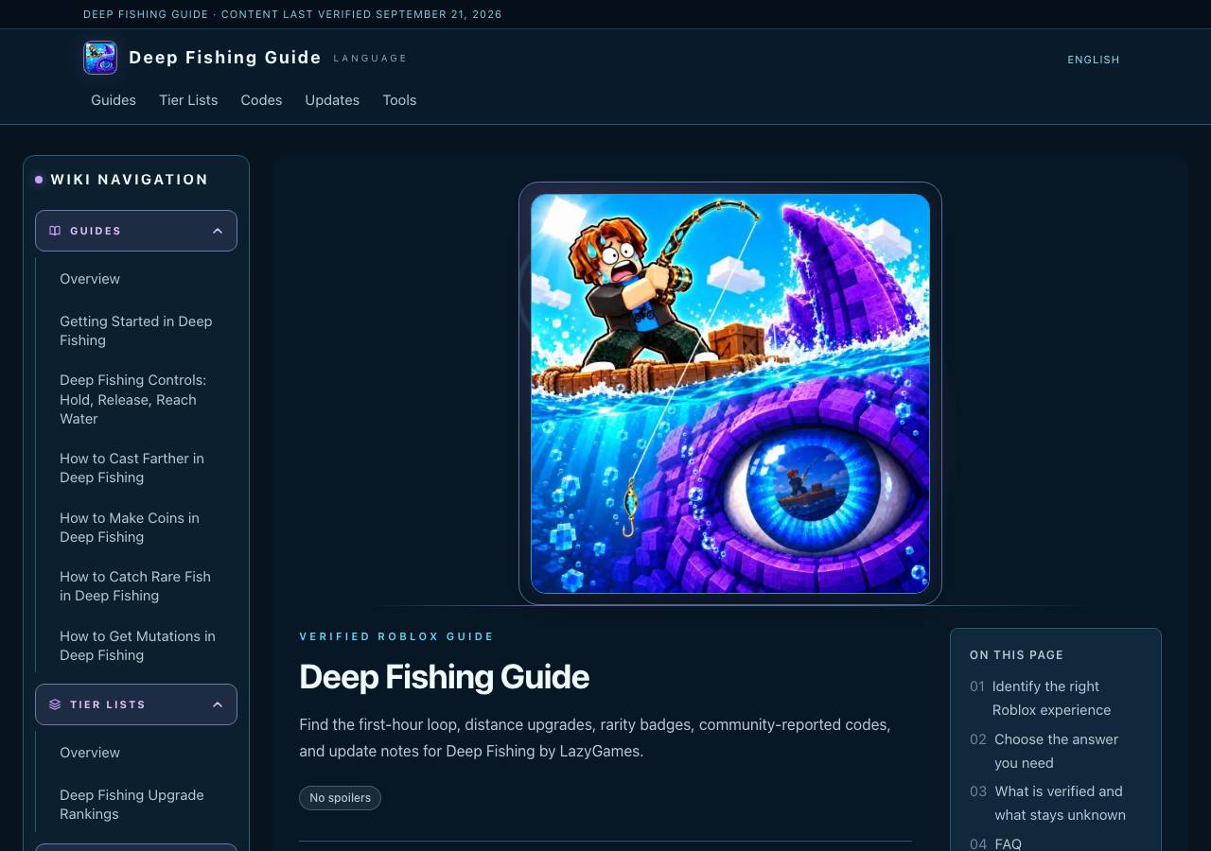Click the No spoilers tag
This screenshot has height=851, width=1211.
pos(340,798)
